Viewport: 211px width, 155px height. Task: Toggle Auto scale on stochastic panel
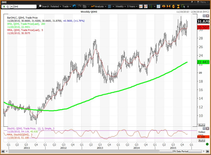[x=202, y=141]
